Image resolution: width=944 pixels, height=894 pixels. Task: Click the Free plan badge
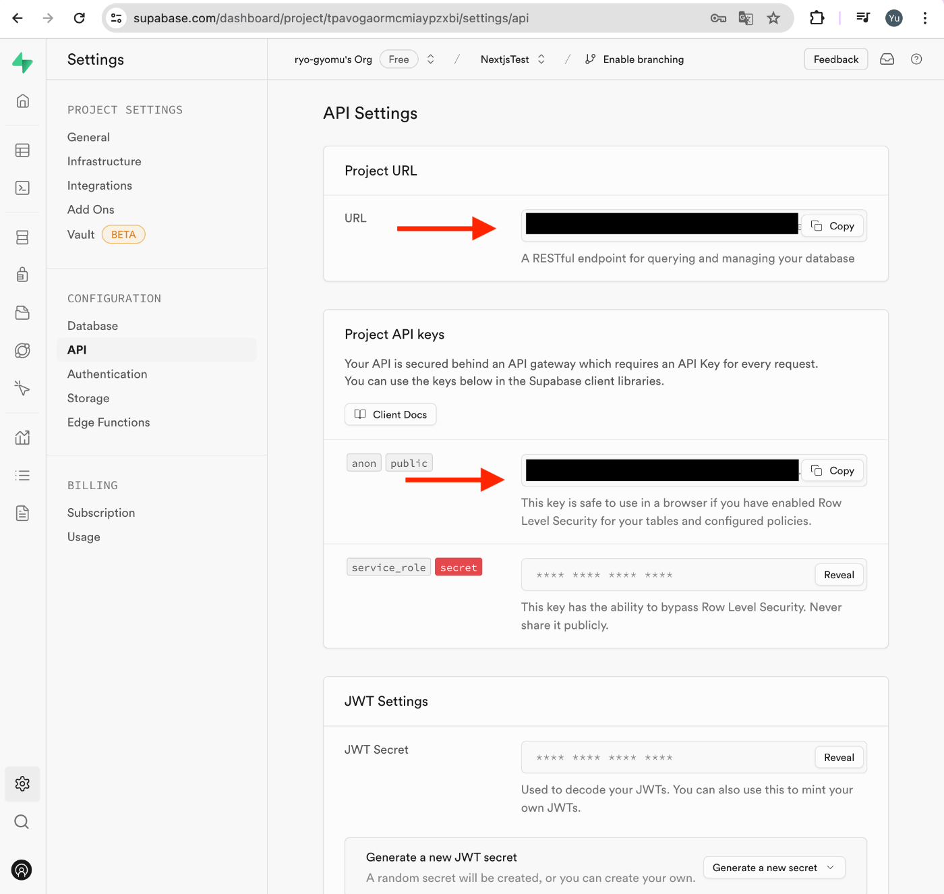click(x=399, y=59)
